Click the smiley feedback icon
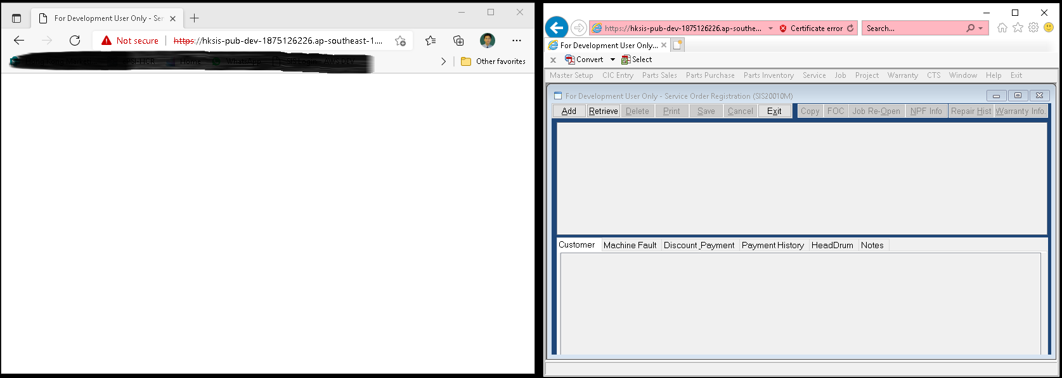This screenshot has height=378, width=1062. (x=1049, y=28)
